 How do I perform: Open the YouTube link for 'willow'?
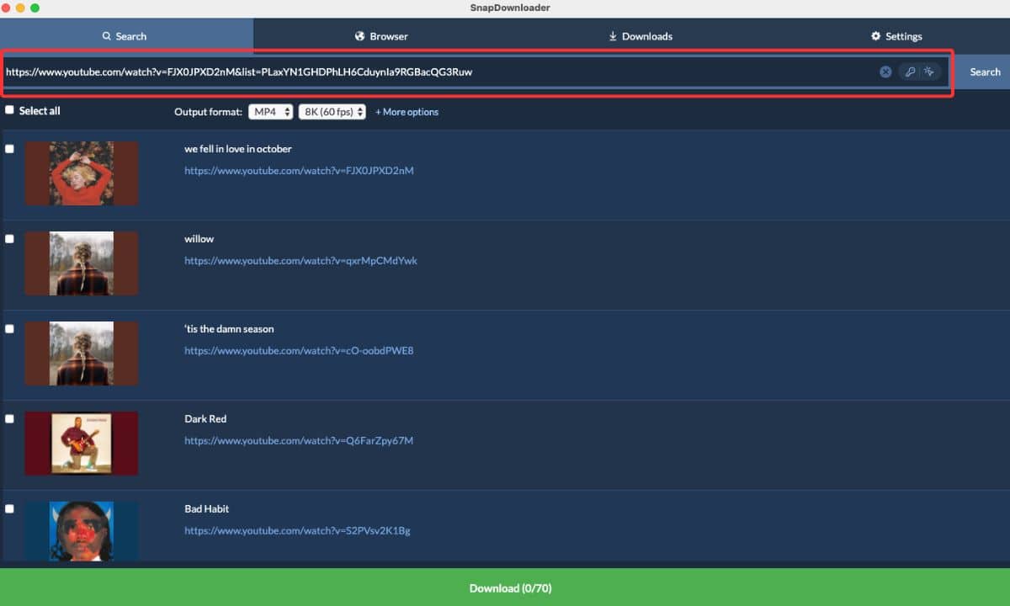pos(300,261)
